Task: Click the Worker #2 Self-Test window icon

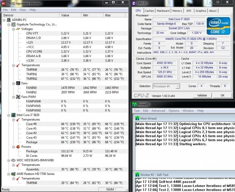Action: click(x=137, y=175)
